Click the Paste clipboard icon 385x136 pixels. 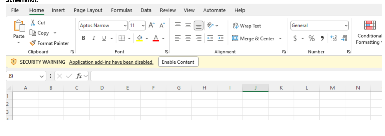click(x=19, y=26)
